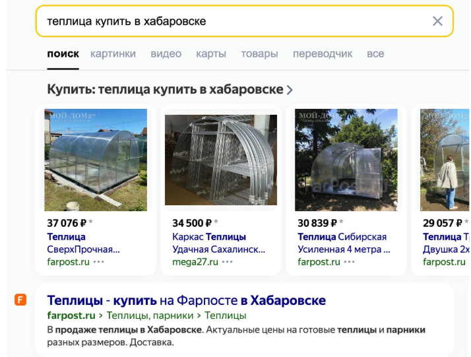Open 'Теплицы - купить на Фарпосте в Хабаровске' result
471x357 pixels.
coord(186,300)
